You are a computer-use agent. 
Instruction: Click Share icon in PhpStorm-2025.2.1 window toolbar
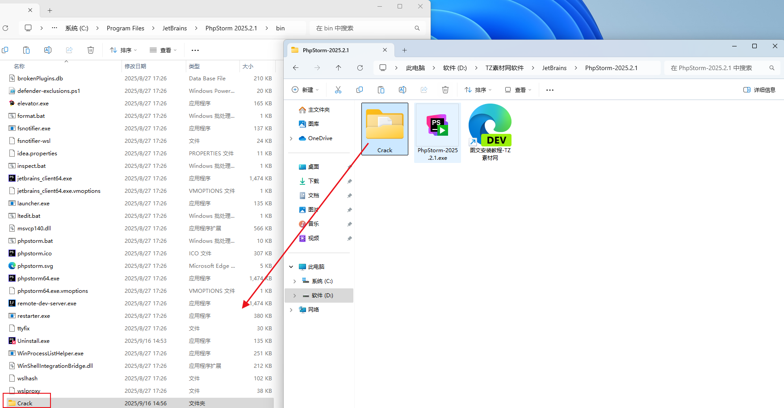coord(424,90)
